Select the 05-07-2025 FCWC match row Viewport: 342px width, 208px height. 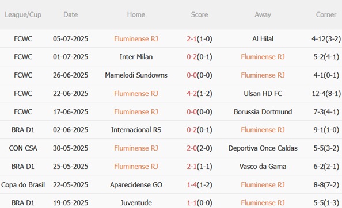pyautogui.click(x=171, y=38)
